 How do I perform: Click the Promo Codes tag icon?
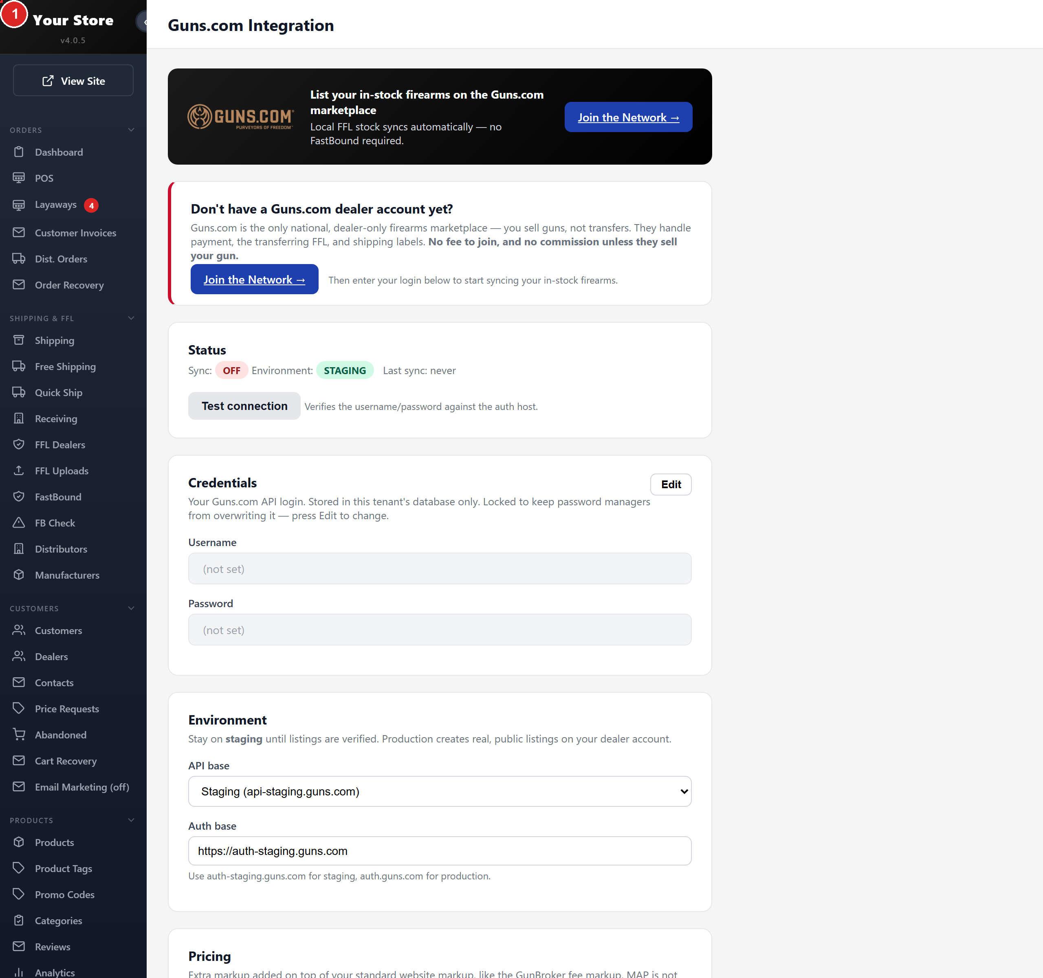coord(19,894)
